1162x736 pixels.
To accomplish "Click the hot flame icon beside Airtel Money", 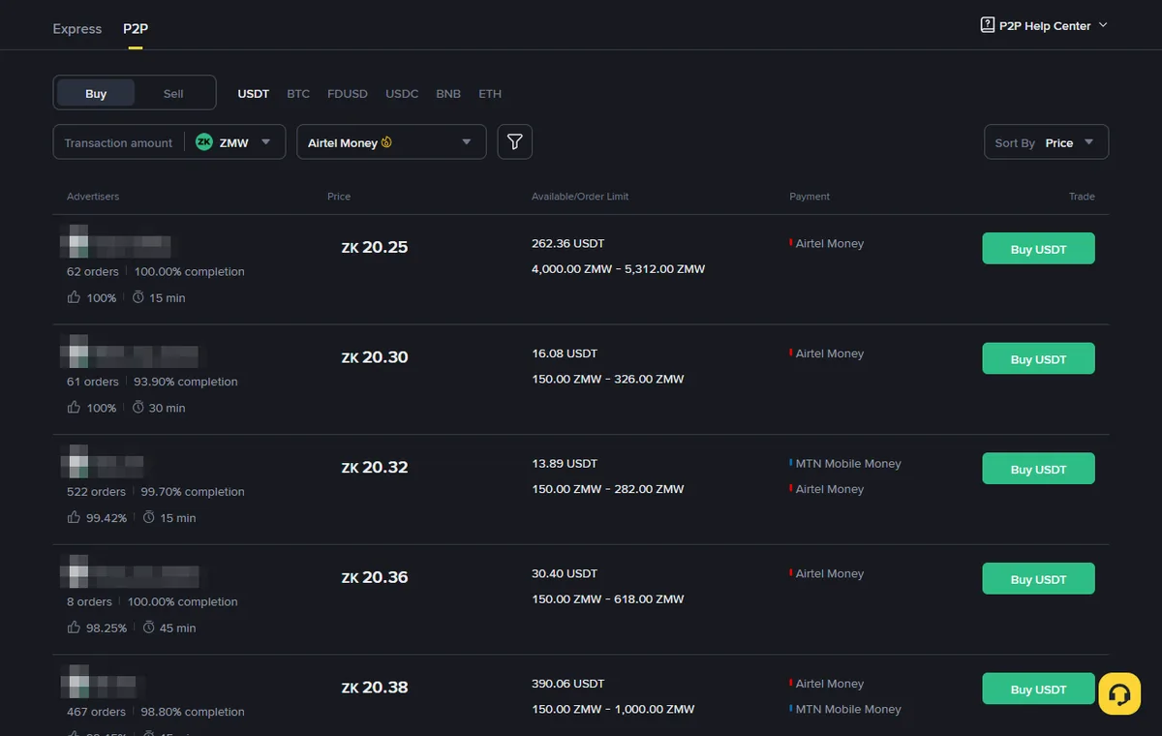I will click(x=386, y=142).
